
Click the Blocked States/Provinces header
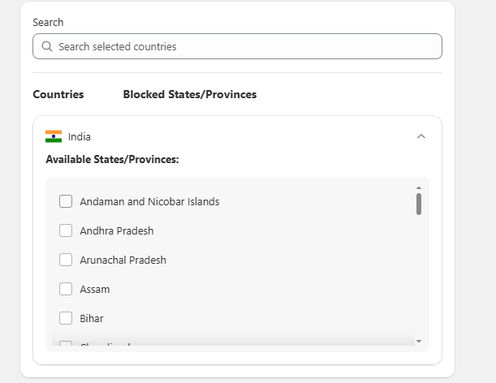coord(190,94)
